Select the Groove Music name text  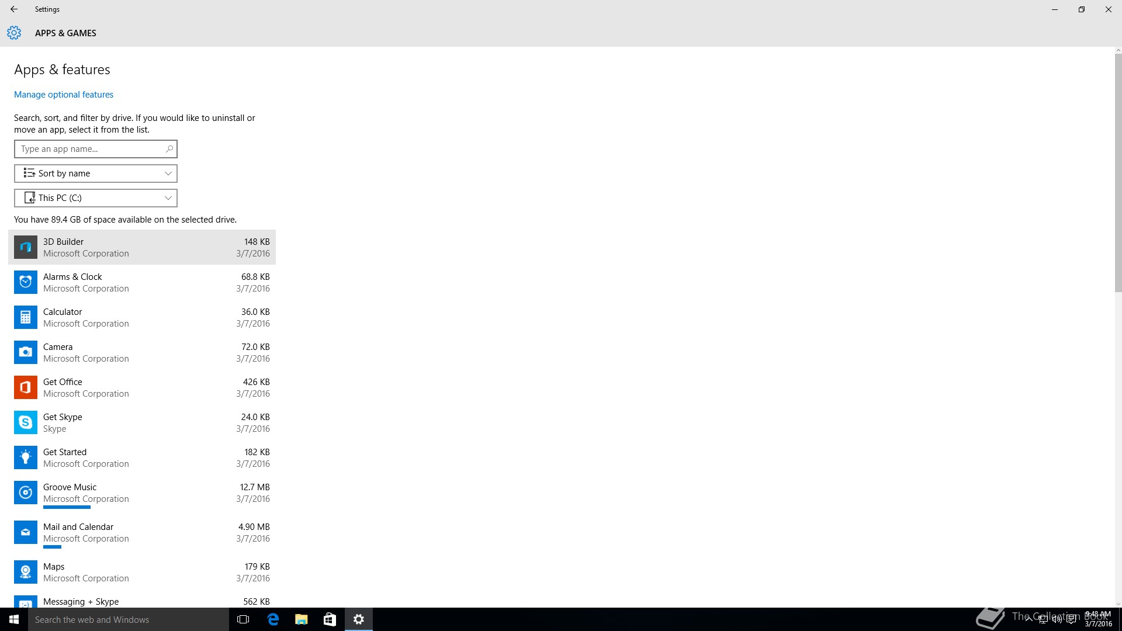(70, 487)
